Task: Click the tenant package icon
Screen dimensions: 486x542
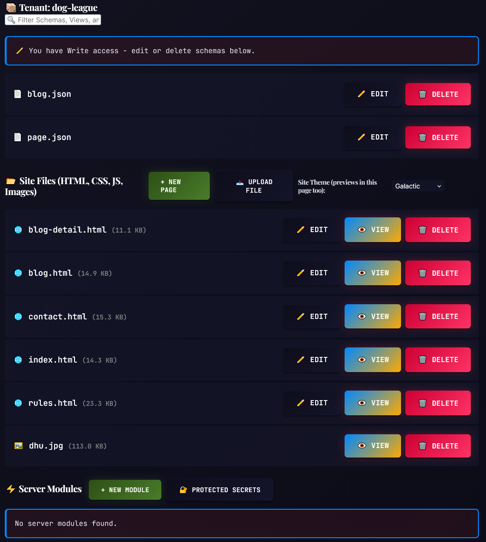Action: [10, 8]
